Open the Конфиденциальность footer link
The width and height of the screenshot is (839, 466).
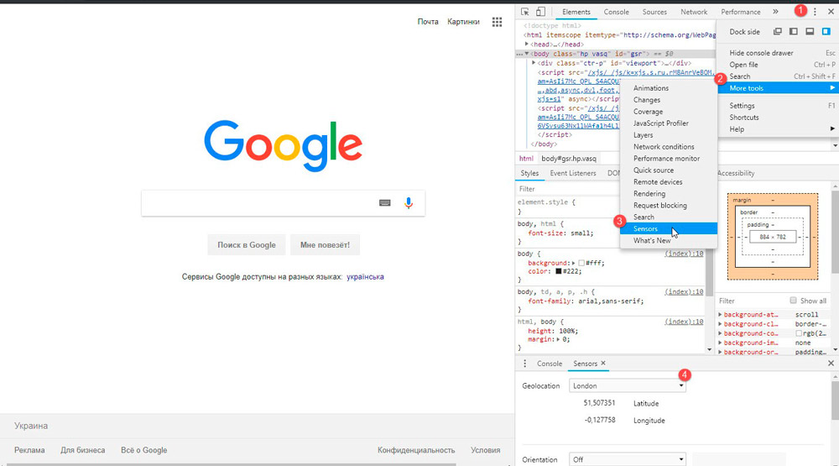416,450
